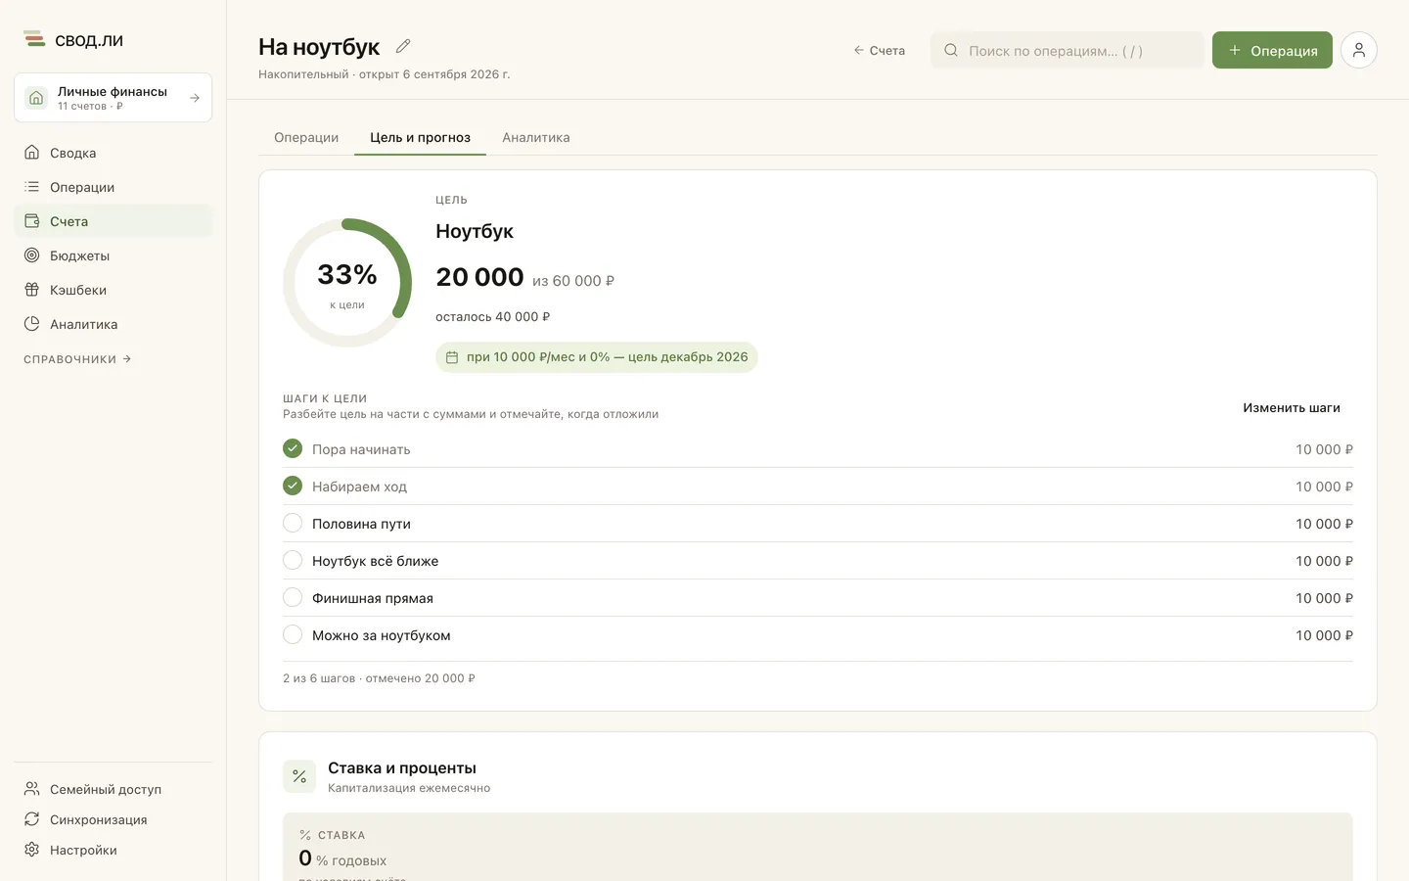This screenshot has height=881, width=1409.
Task: Click Изменить шаги link
Action: coord(1292,407)
